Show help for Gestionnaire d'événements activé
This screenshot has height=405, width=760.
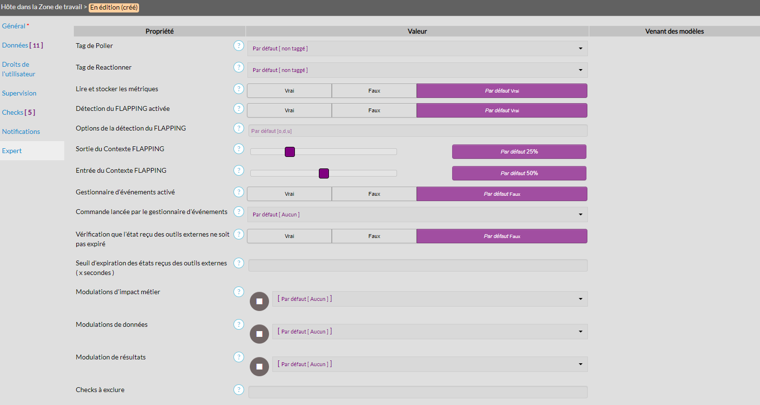coord(239,192)
